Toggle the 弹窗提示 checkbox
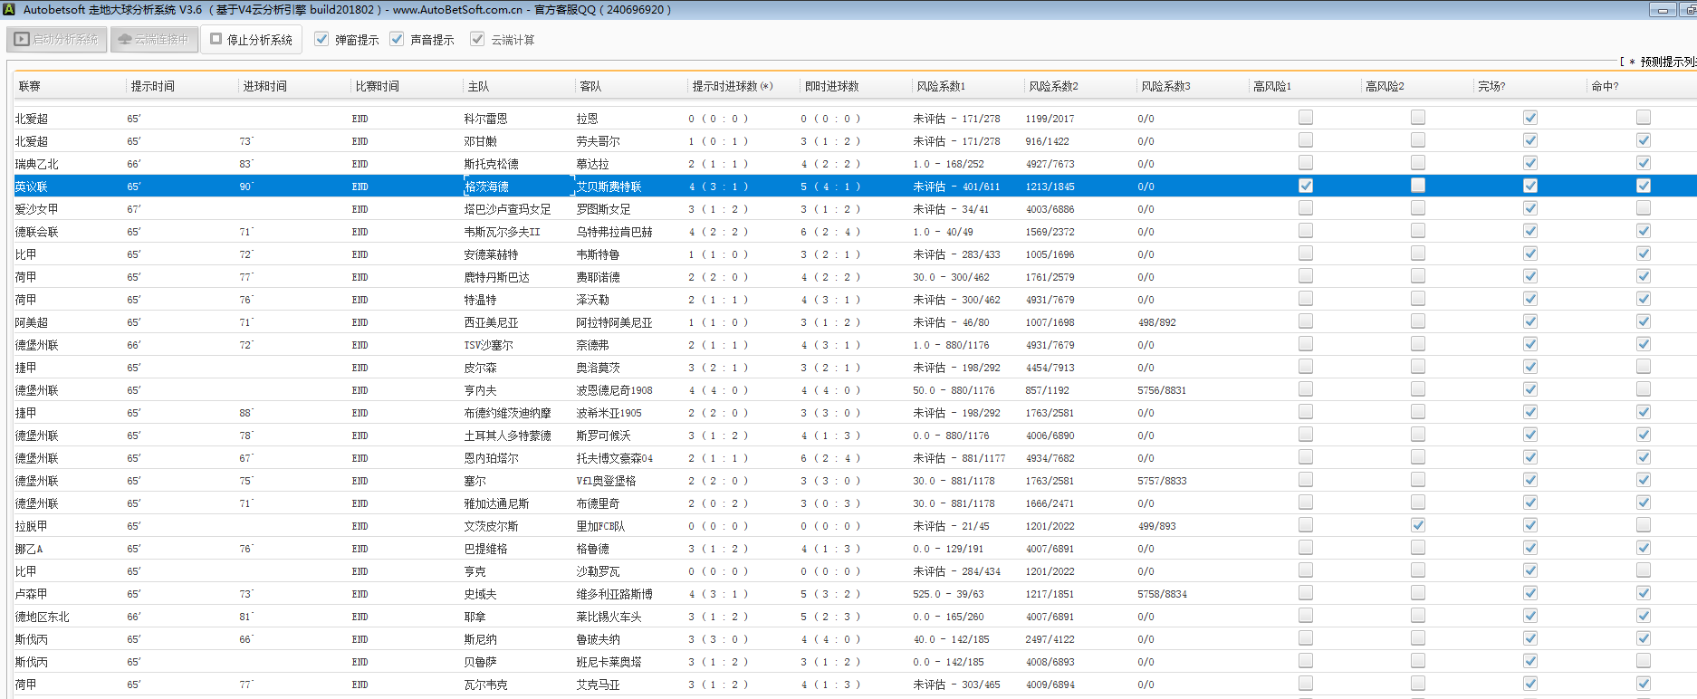This screenshot has width=1697, height=699. (x=321, y=40)
